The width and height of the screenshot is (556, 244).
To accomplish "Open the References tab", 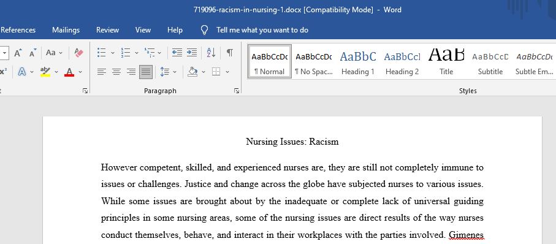I will [x=18, y=30].
